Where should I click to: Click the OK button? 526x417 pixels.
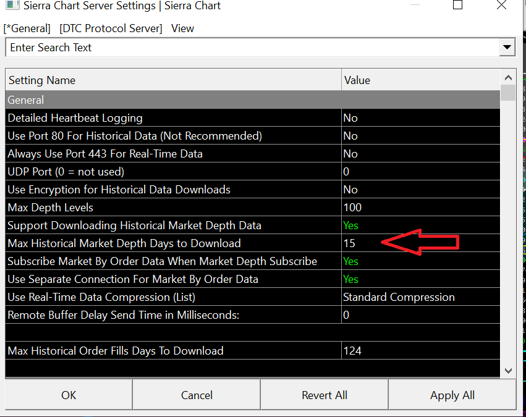pos(69,395)
